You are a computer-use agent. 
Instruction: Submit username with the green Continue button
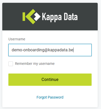tap(50, 80)
